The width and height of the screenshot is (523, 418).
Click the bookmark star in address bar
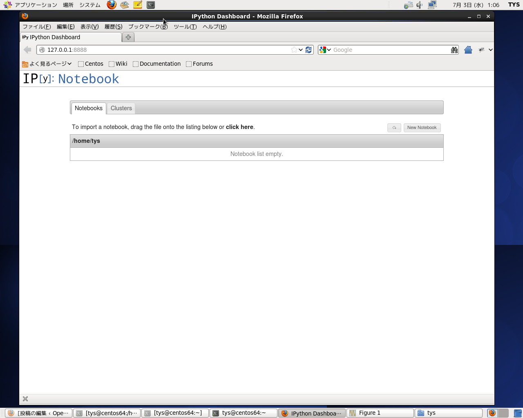[x=294, y=50]
